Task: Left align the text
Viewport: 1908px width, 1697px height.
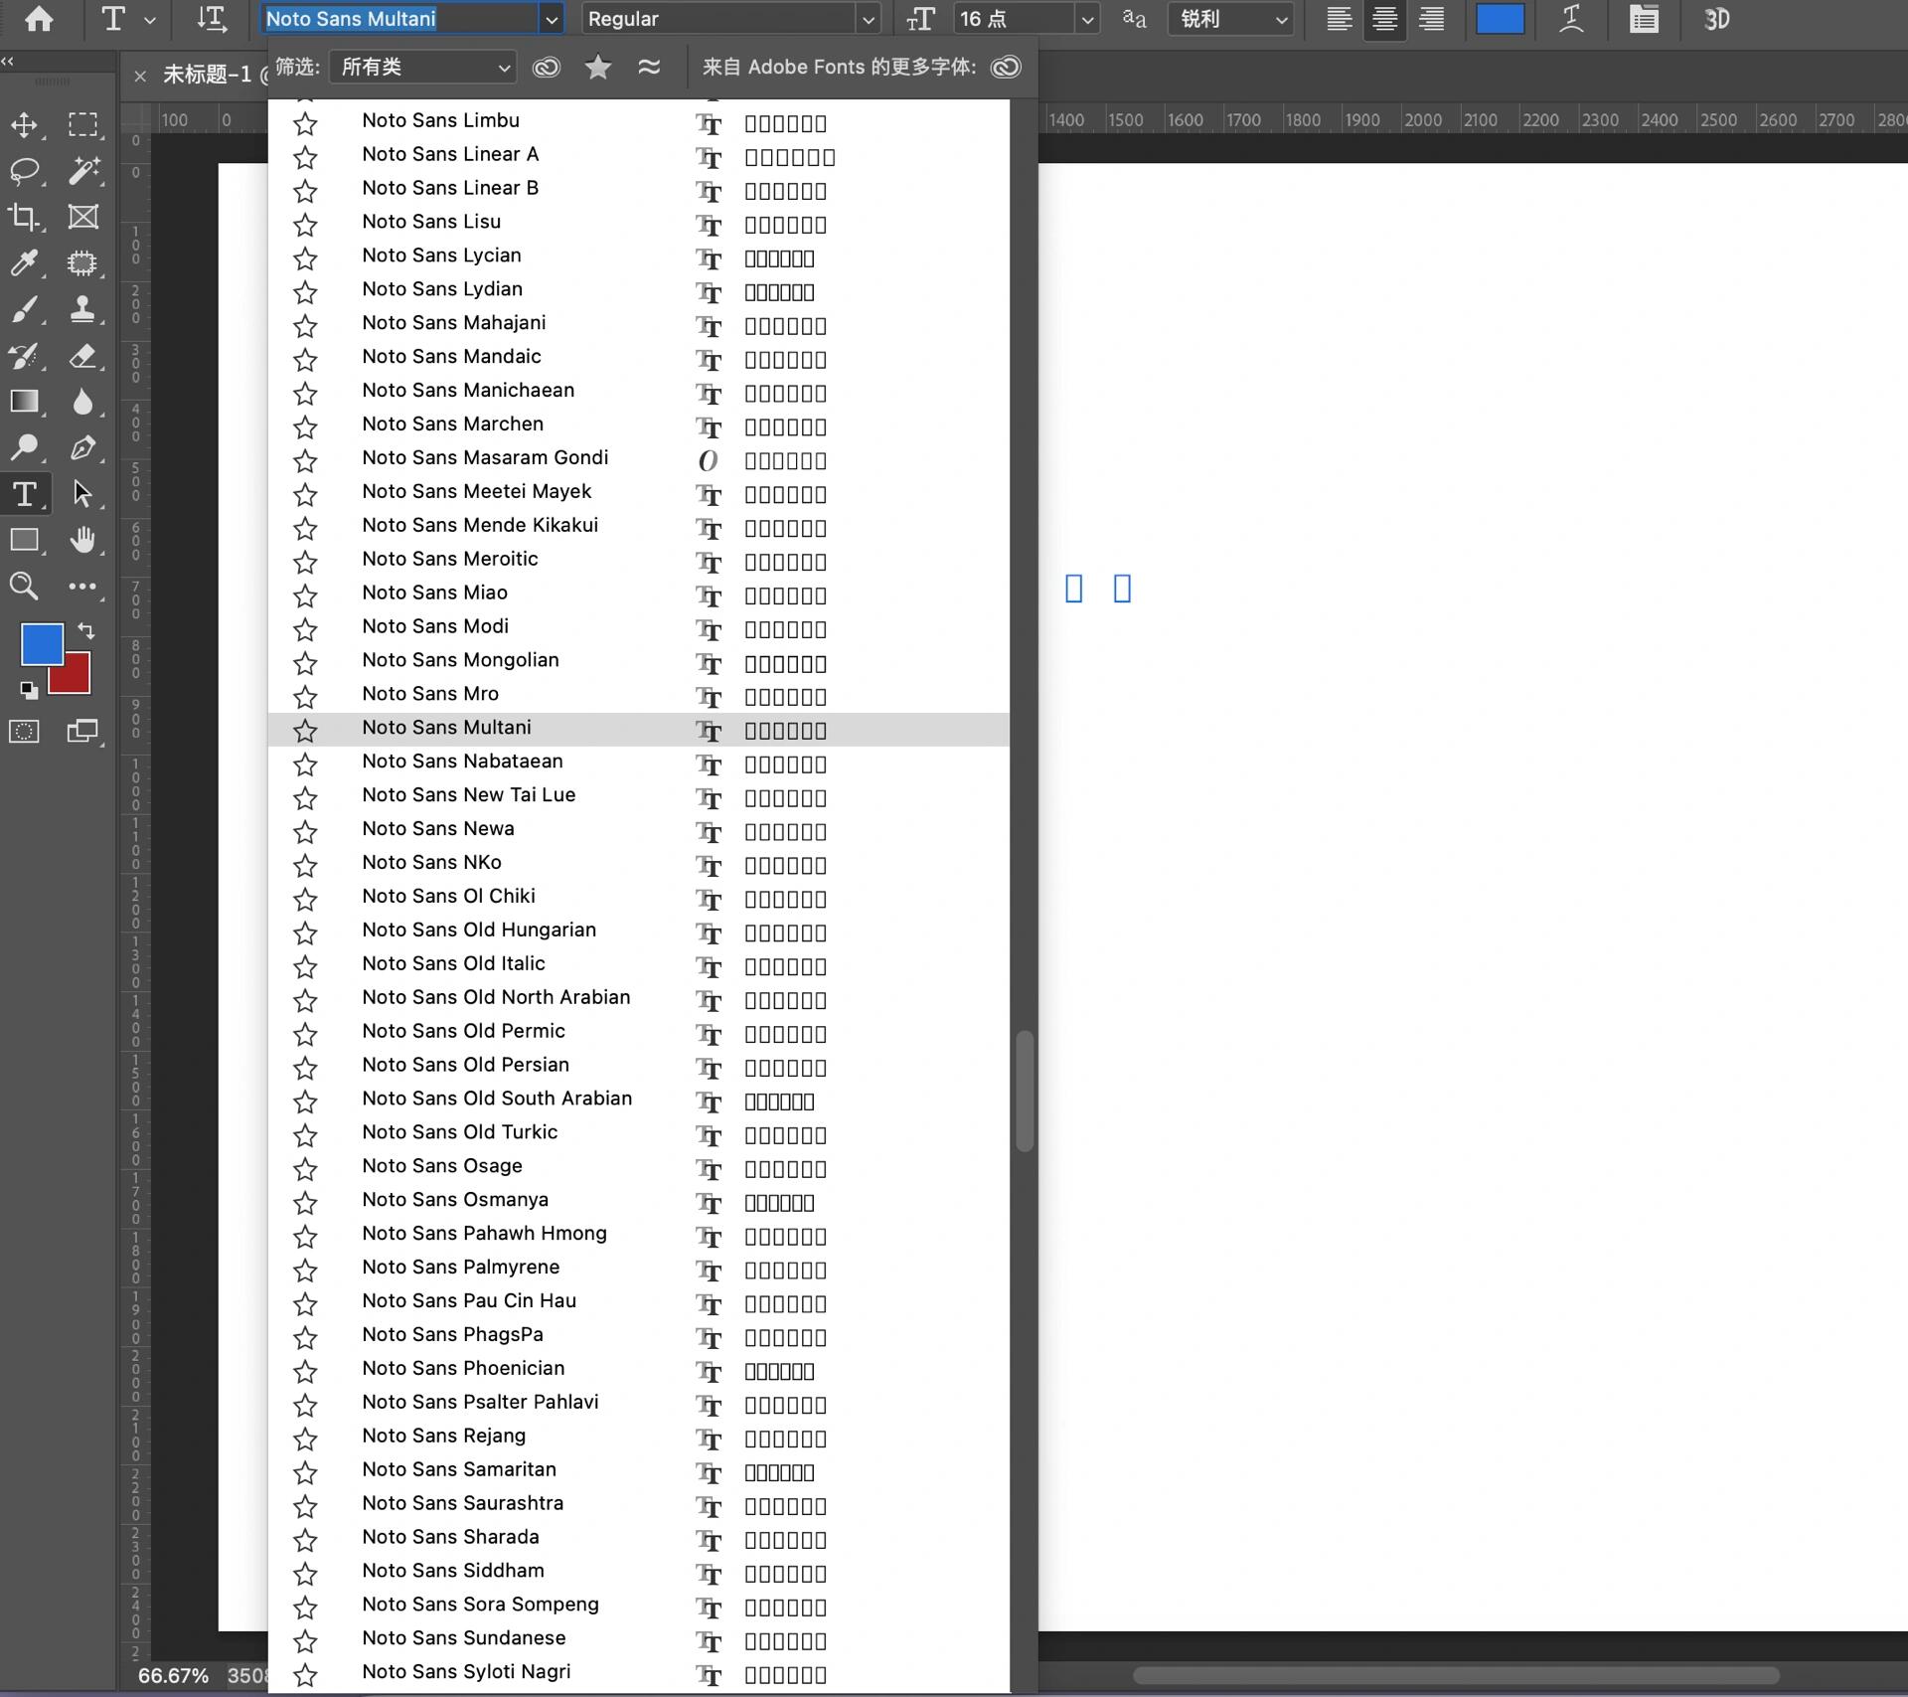Action: (x=1339, y=19)
